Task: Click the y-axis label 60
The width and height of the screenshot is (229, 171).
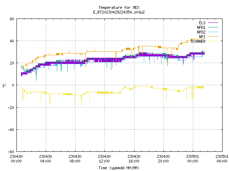Action: (x=12, y=19)
